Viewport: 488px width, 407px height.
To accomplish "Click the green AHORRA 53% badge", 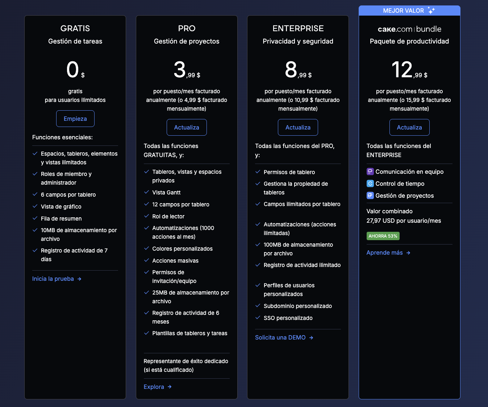I will (383, 236).
